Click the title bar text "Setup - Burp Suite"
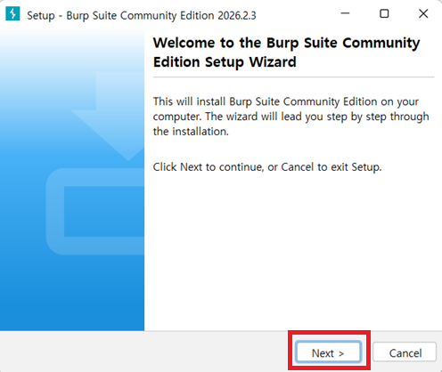The height and width of the screenshot is (372, 442). point(72,16)
